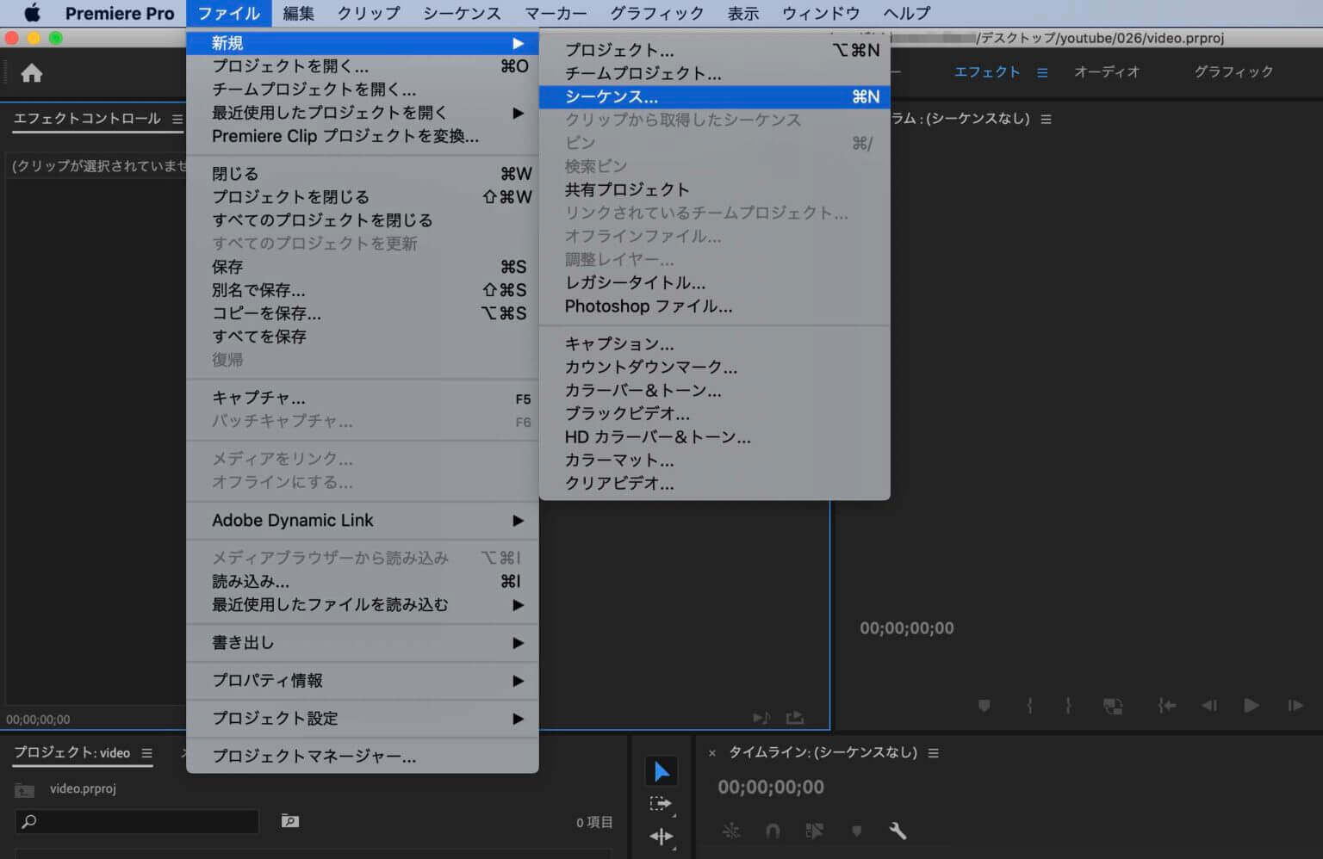1323x859 pixels.
Task: Toggle insert sequences as nests button
Action: (x=731, y=831)
